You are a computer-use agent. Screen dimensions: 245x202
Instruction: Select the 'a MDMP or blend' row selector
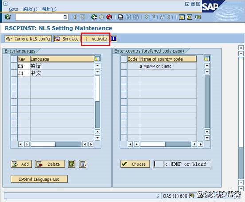coord(124,66)
